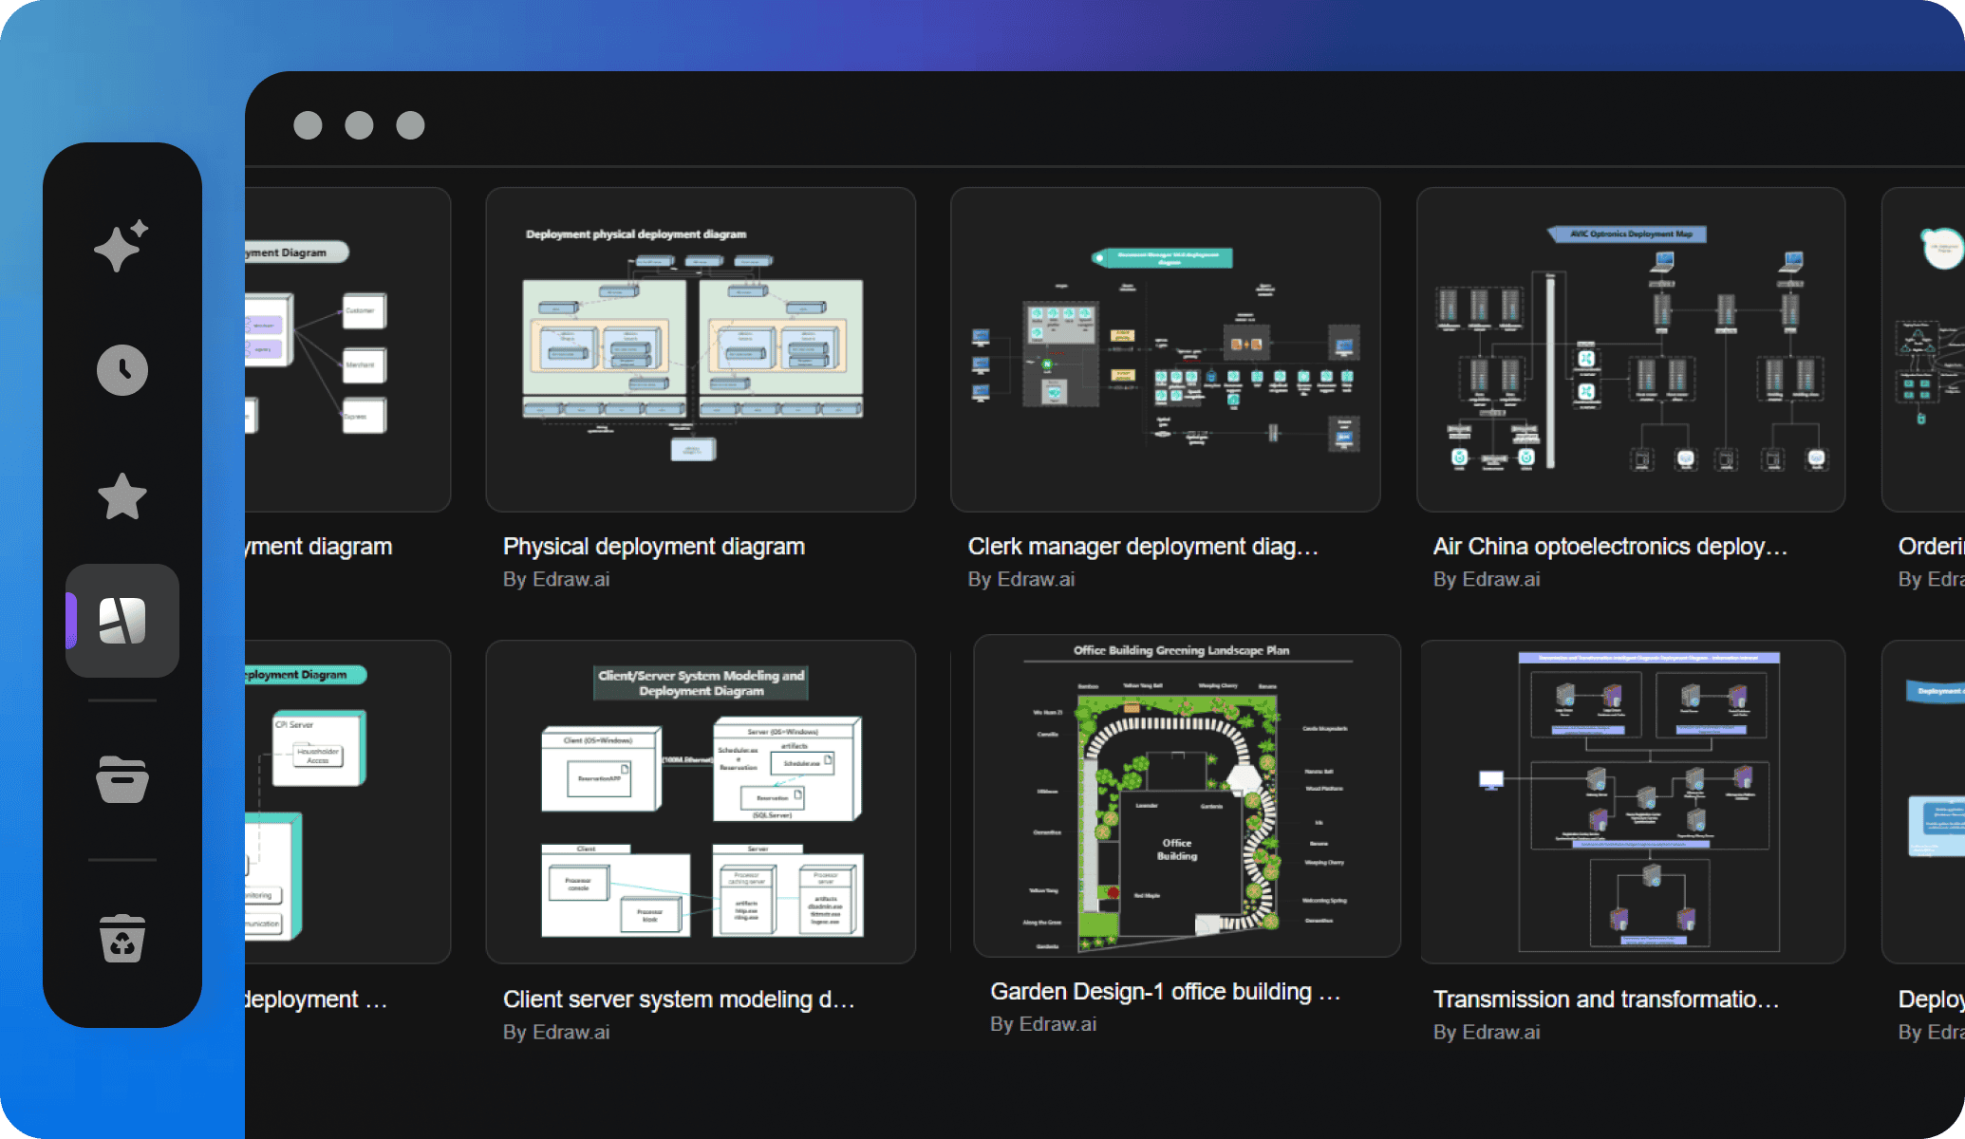This screenshot has width=1965, height=1139.
Task: Click 'Air China optoelectronics deploy…' title
Action: (x=1610, y=547)
